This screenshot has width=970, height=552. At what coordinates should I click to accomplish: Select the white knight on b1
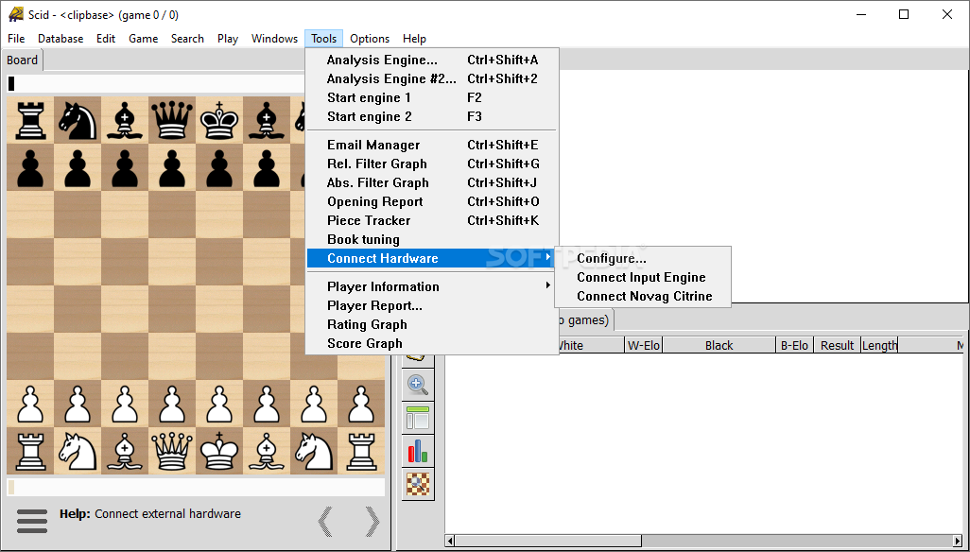[78, 451]
